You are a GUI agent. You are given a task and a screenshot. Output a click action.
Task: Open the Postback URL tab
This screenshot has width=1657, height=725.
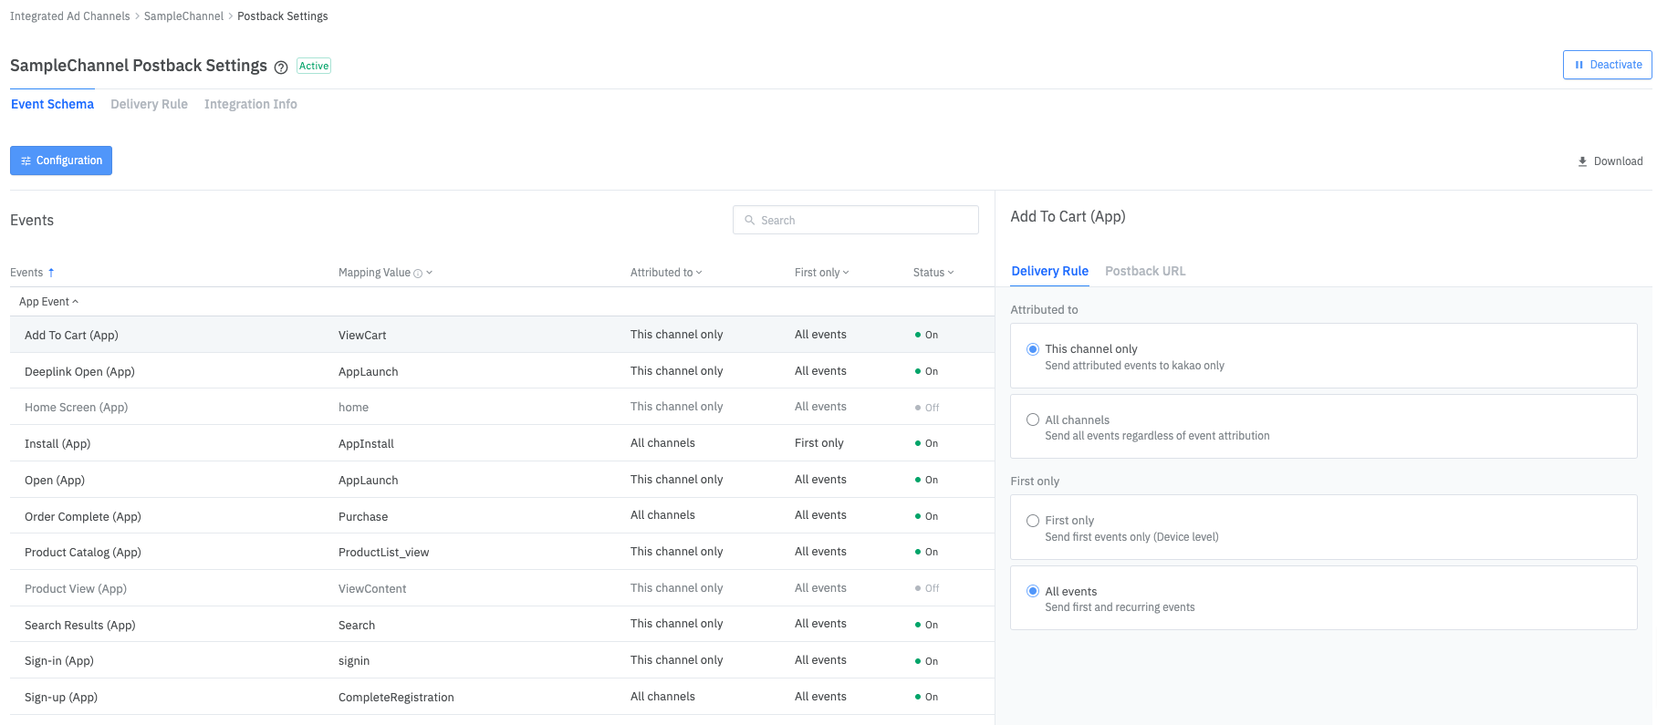click(x=1145, y=271)
